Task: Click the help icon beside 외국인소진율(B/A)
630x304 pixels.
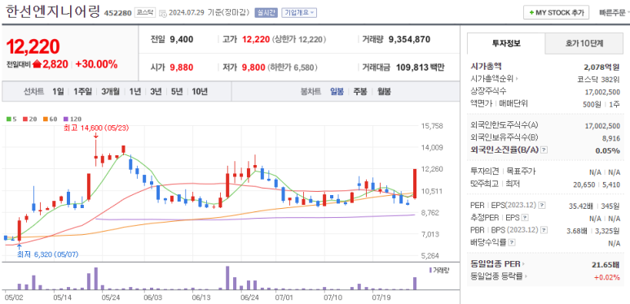Action: tap(544, 150)
